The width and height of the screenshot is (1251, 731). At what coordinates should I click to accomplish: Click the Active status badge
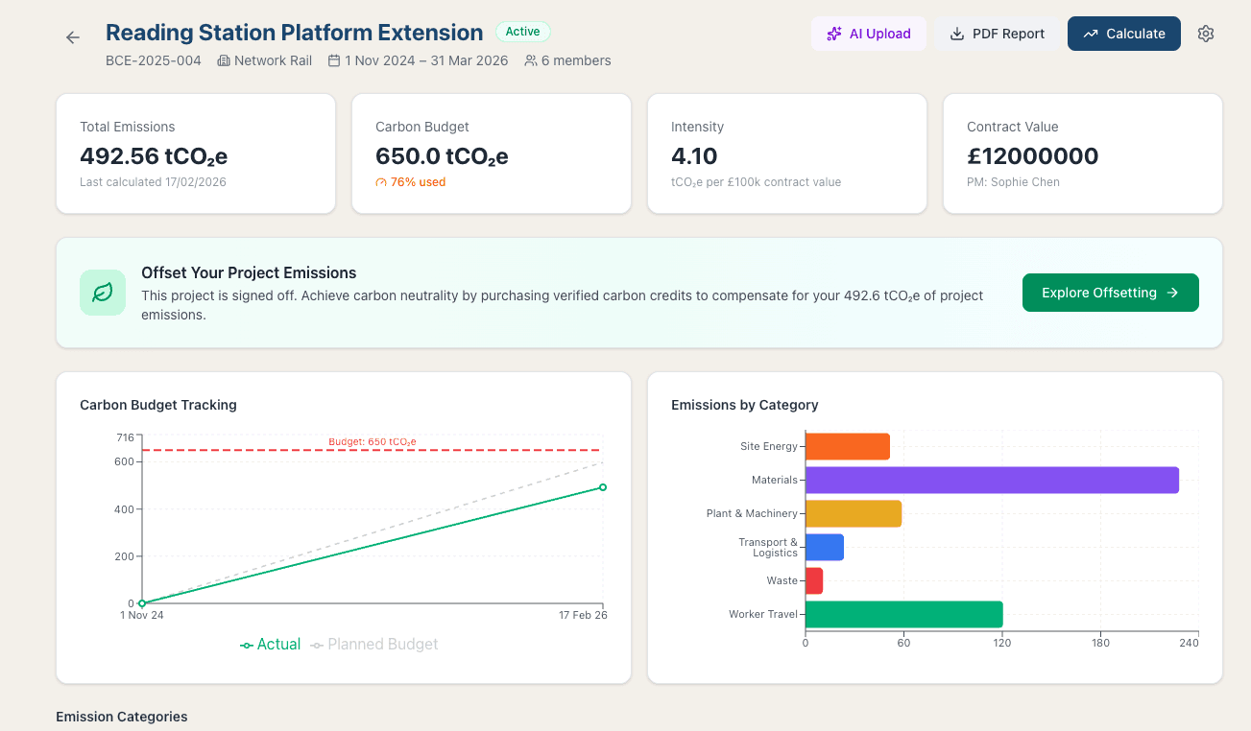tap(523, 32)
